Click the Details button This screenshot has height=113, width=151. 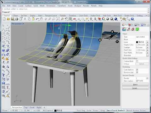point(135,88)
